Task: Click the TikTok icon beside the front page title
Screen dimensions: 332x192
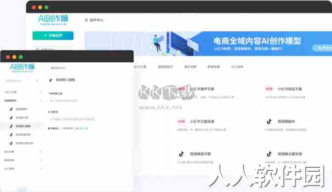Action: pyautogui.click(x=50, y=80)
